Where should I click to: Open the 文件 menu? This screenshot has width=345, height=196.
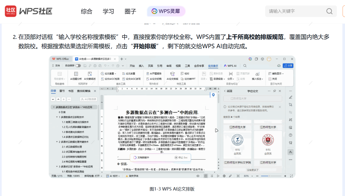click(x=56, y=66)
